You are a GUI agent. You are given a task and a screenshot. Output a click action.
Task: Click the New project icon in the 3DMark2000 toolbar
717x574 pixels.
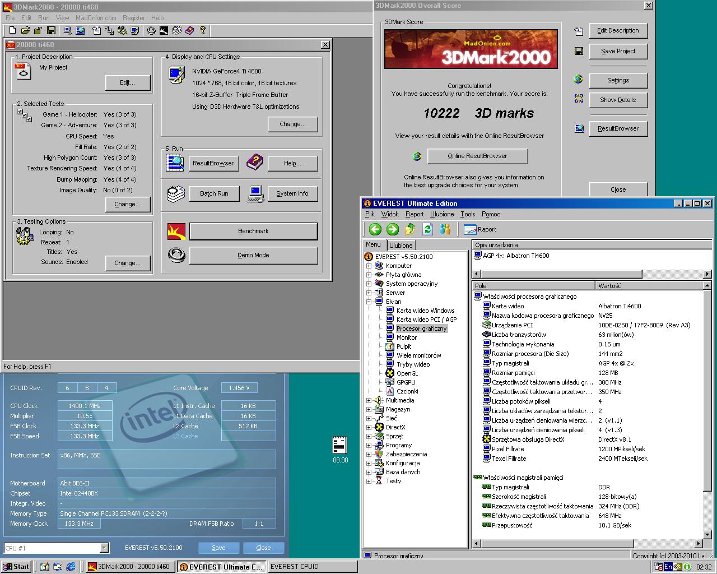pos(12,30)
